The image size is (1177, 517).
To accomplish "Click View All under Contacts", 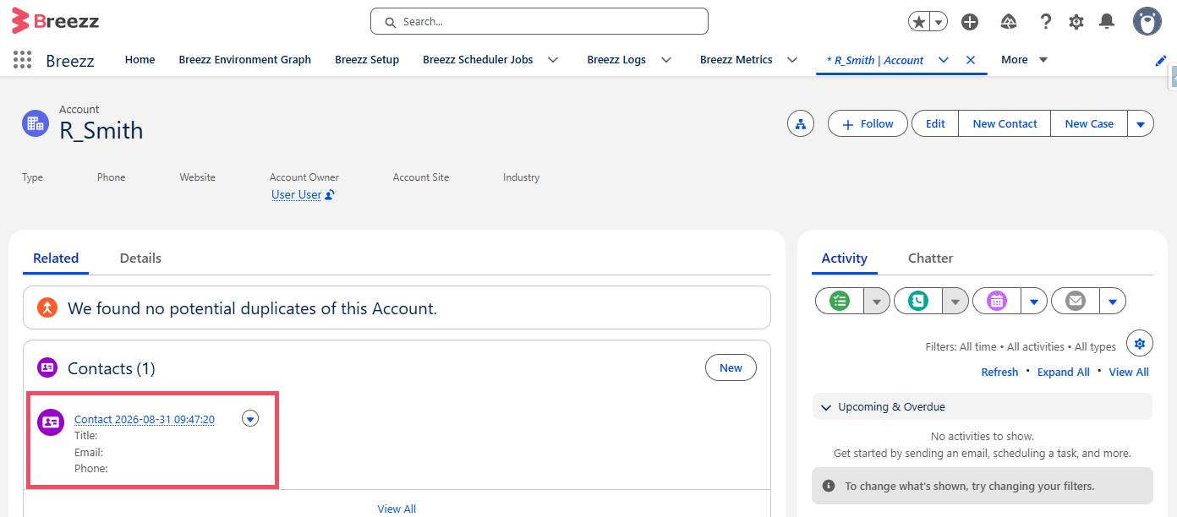I will coord(397,509).
